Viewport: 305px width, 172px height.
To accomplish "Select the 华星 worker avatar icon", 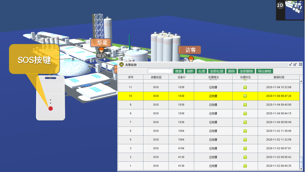I will pyautogui.click(x=101, y=53).
